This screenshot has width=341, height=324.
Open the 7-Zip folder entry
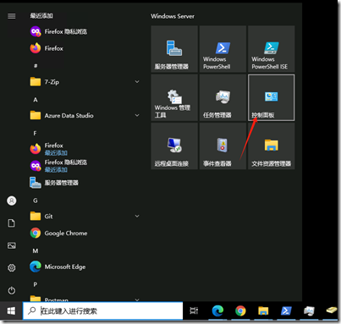click(85, 82)
